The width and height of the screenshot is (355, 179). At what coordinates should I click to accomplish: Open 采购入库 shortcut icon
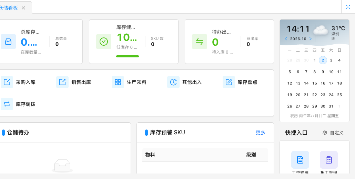[x=7, y=82]
